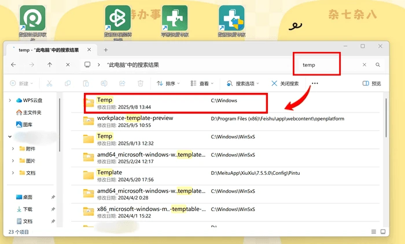Click the Paste clipboard icon

(86, 84)
